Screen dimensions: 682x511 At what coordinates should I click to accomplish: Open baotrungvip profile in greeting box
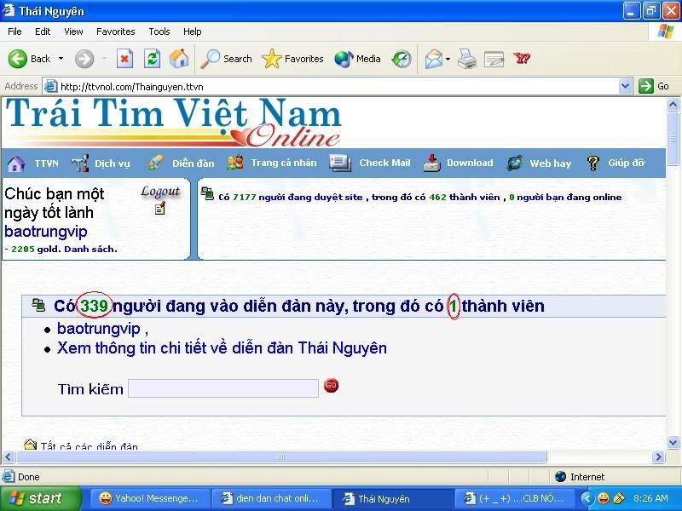[x=46, y=231]
